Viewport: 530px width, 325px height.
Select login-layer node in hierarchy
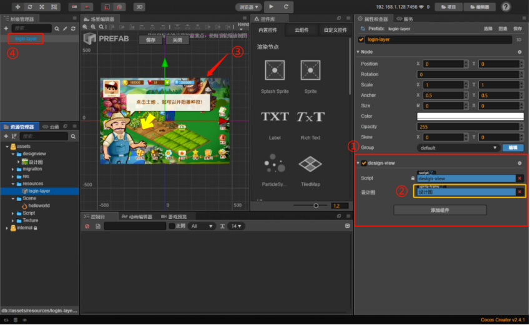coord(26,39)
